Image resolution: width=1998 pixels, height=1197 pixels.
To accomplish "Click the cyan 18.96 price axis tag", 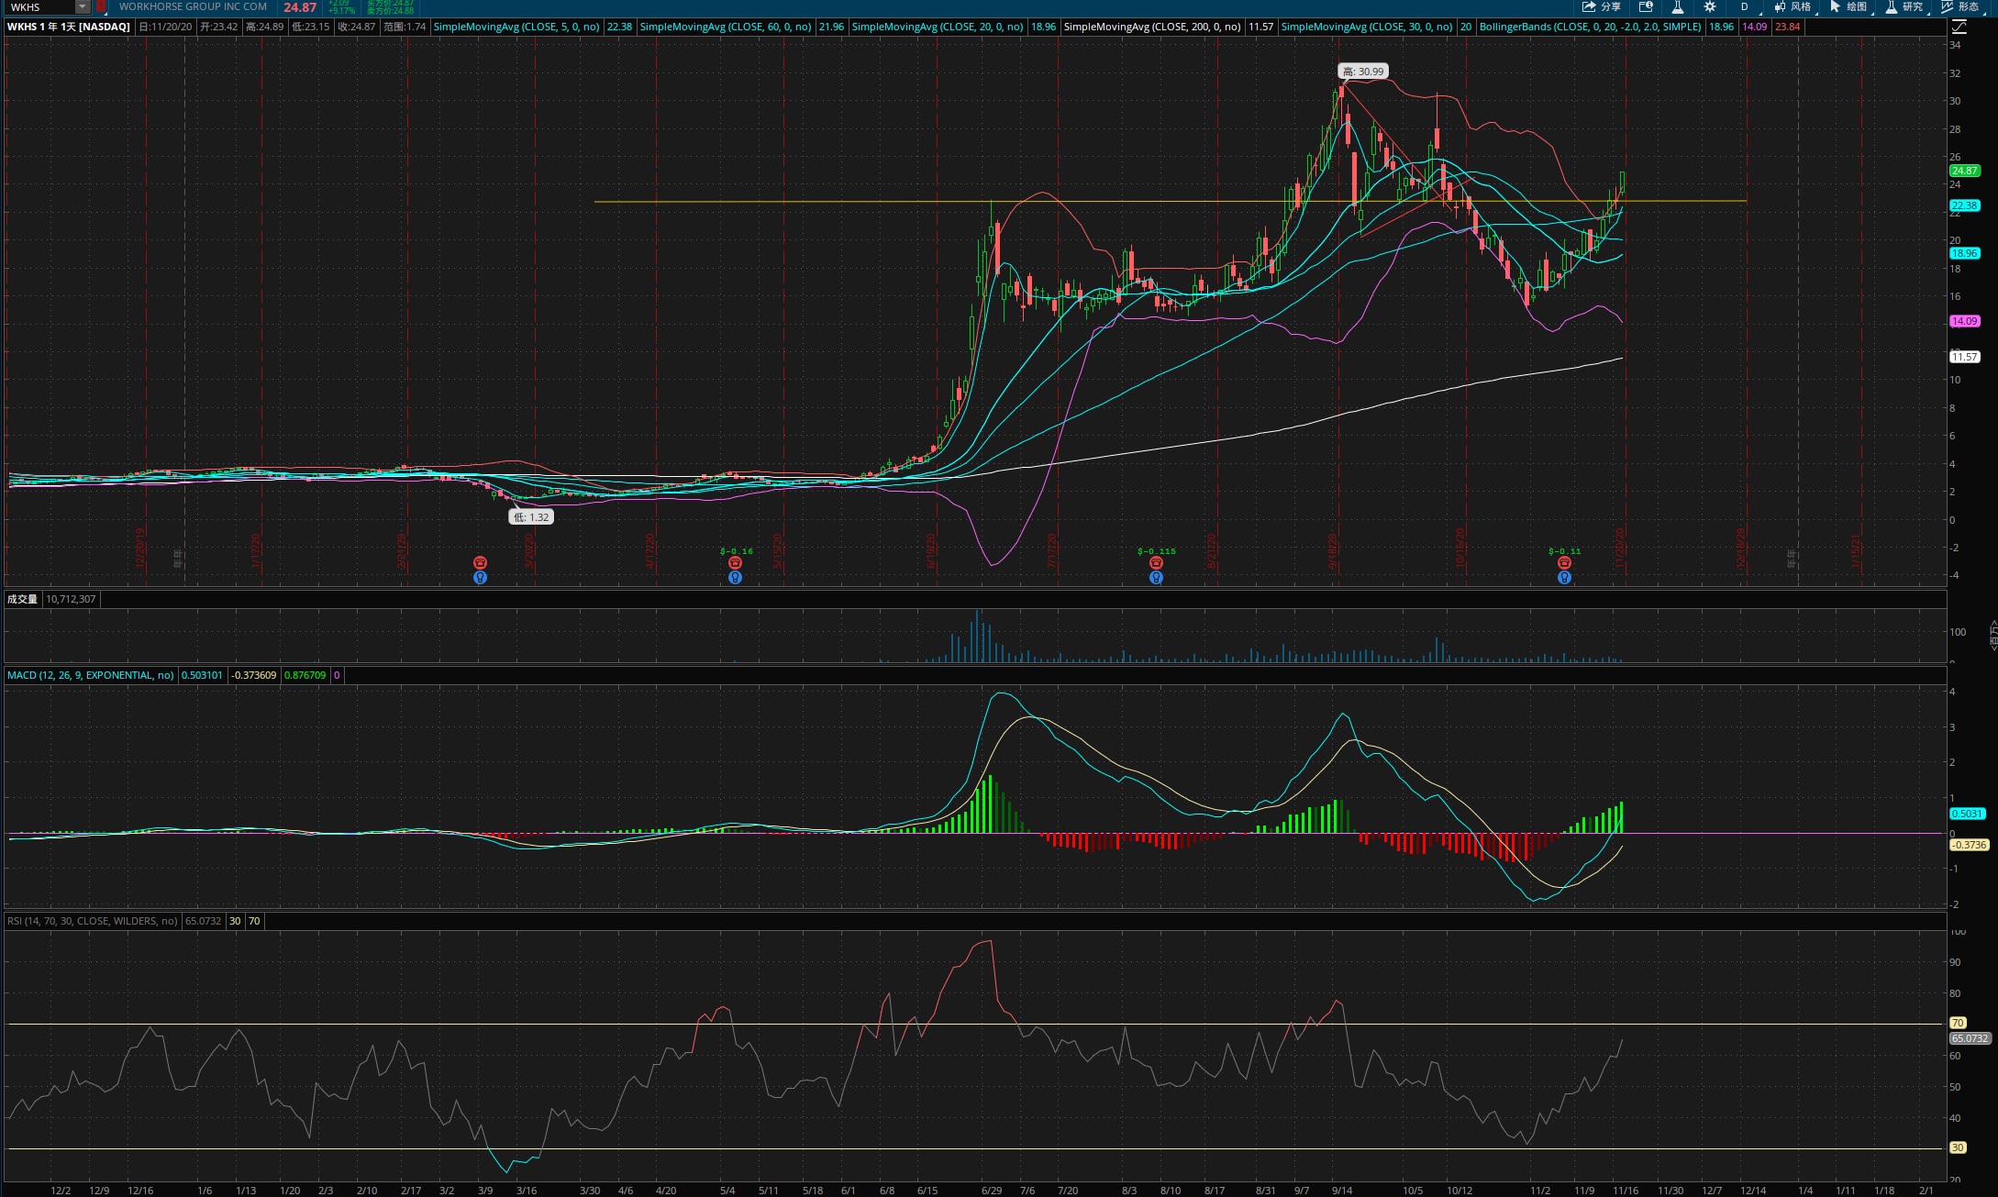I will pos(1964,253).
